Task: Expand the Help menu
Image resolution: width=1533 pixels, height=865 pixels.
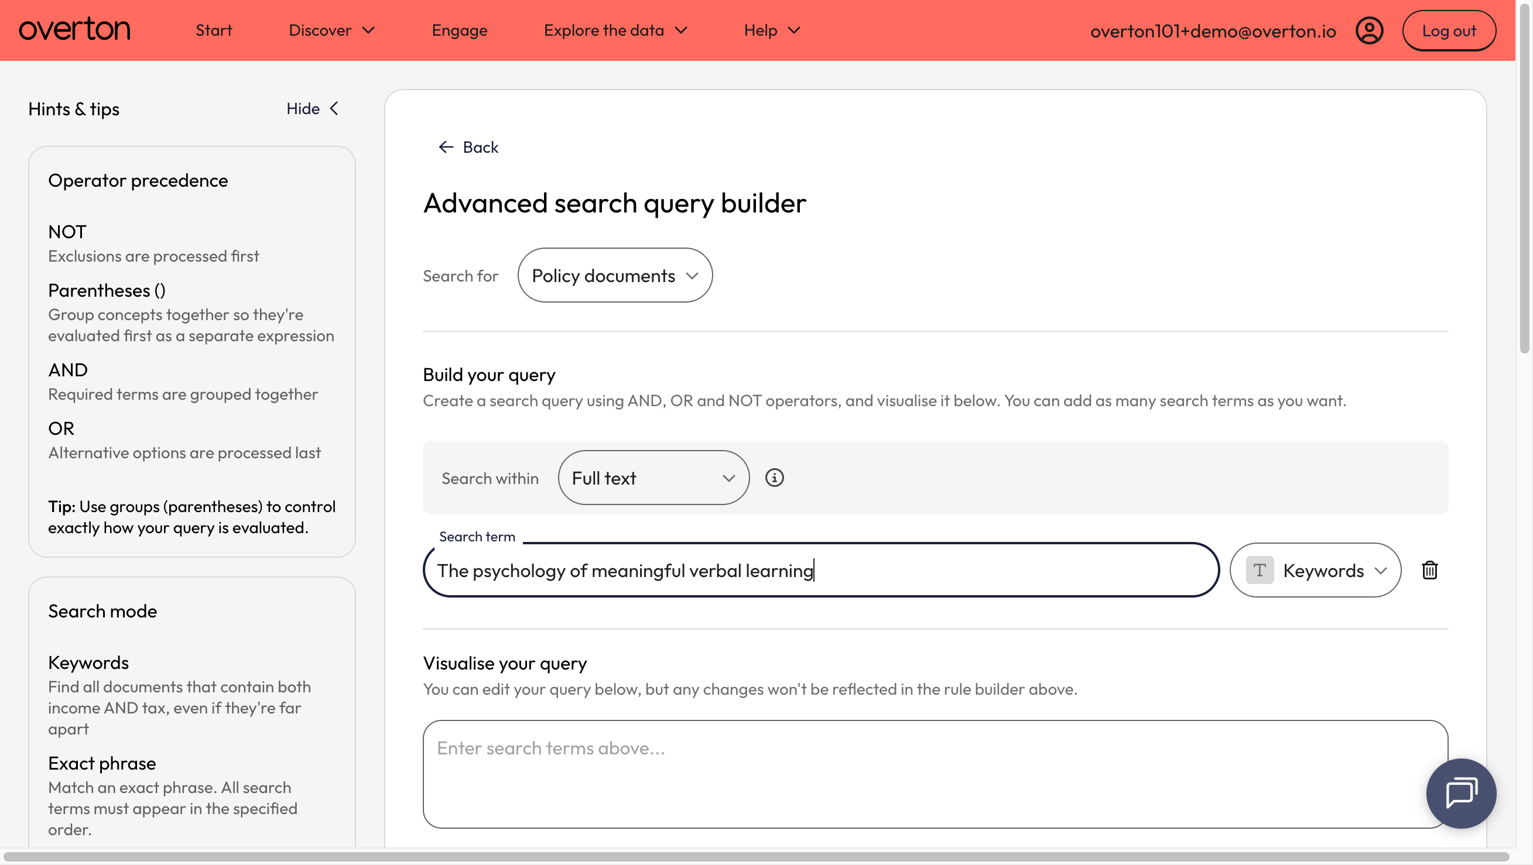Action: coord(772,30)
